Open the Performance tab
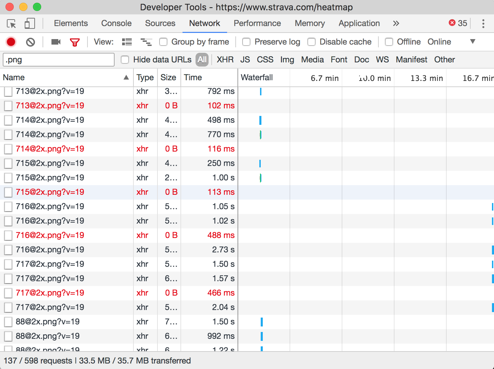This screenshot has width=494, height=369. [x=257, y=23]
